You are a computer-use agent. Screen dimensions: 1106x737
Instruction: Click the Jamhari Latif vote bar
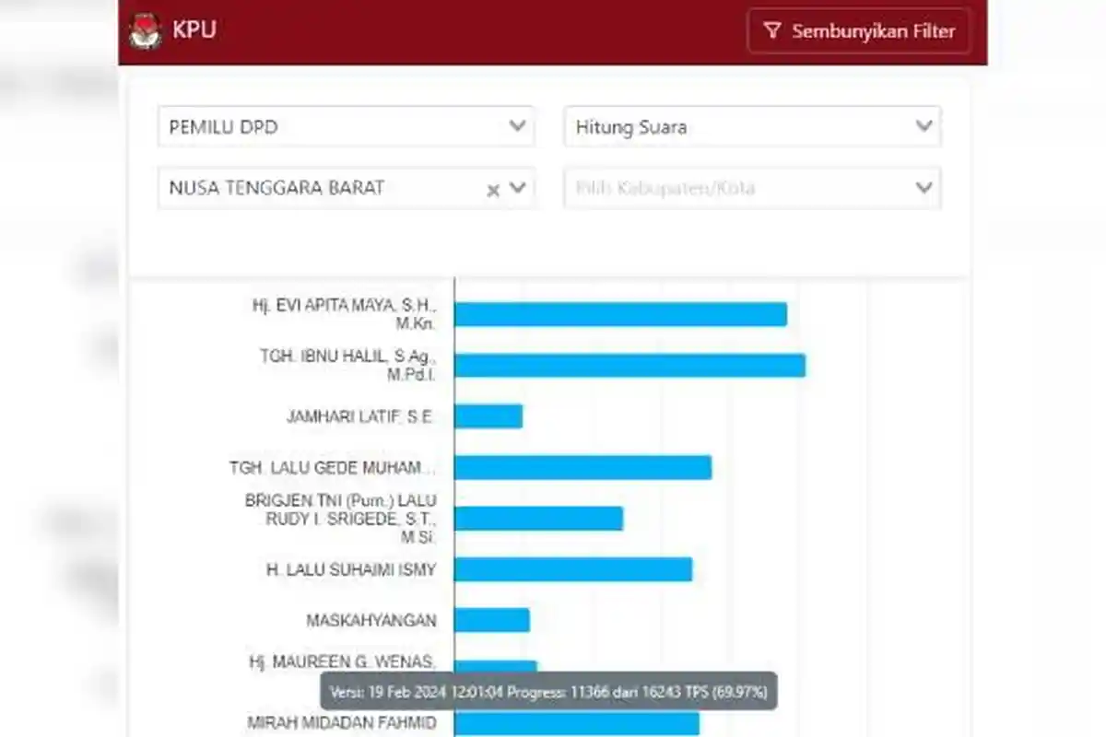(488, 416)
